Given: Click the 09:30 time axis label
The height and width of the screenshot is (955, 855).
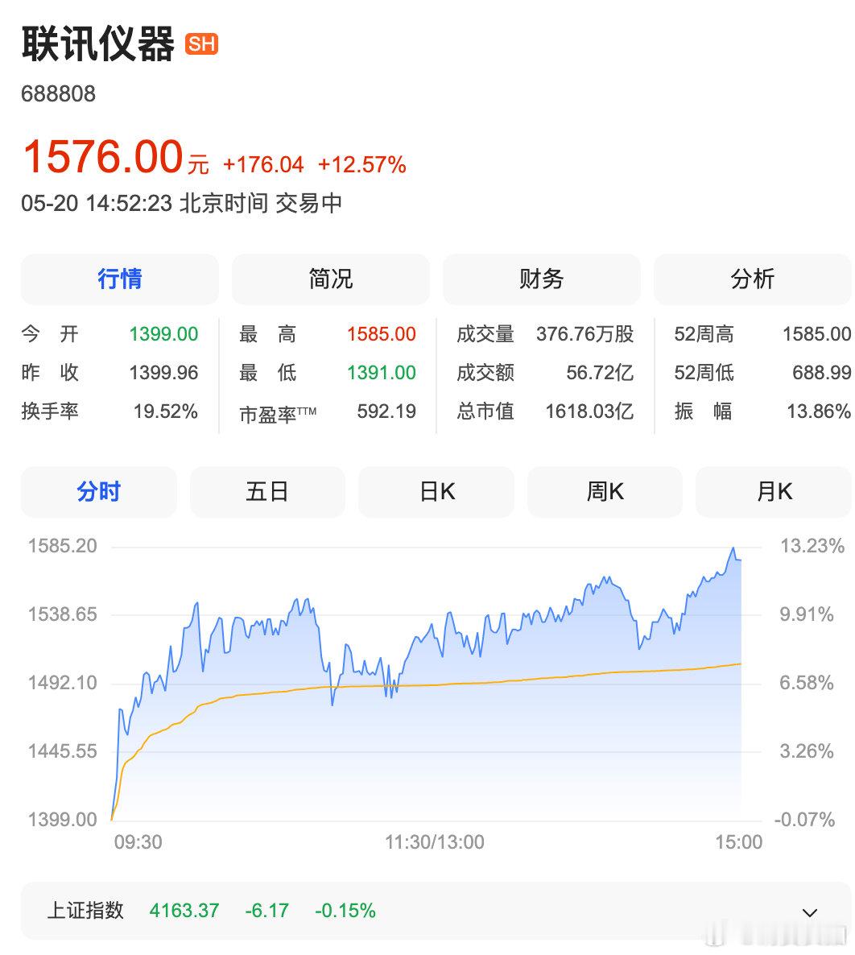Looking at the screenshot, I should click(x=138, y=841).
